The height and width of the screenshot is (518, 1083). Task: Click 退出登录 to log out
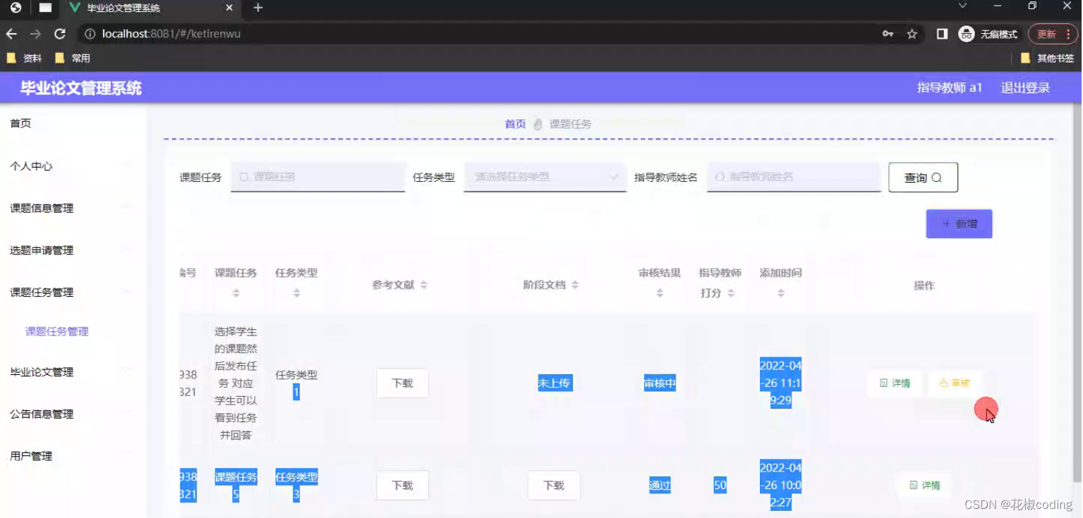1026,88
